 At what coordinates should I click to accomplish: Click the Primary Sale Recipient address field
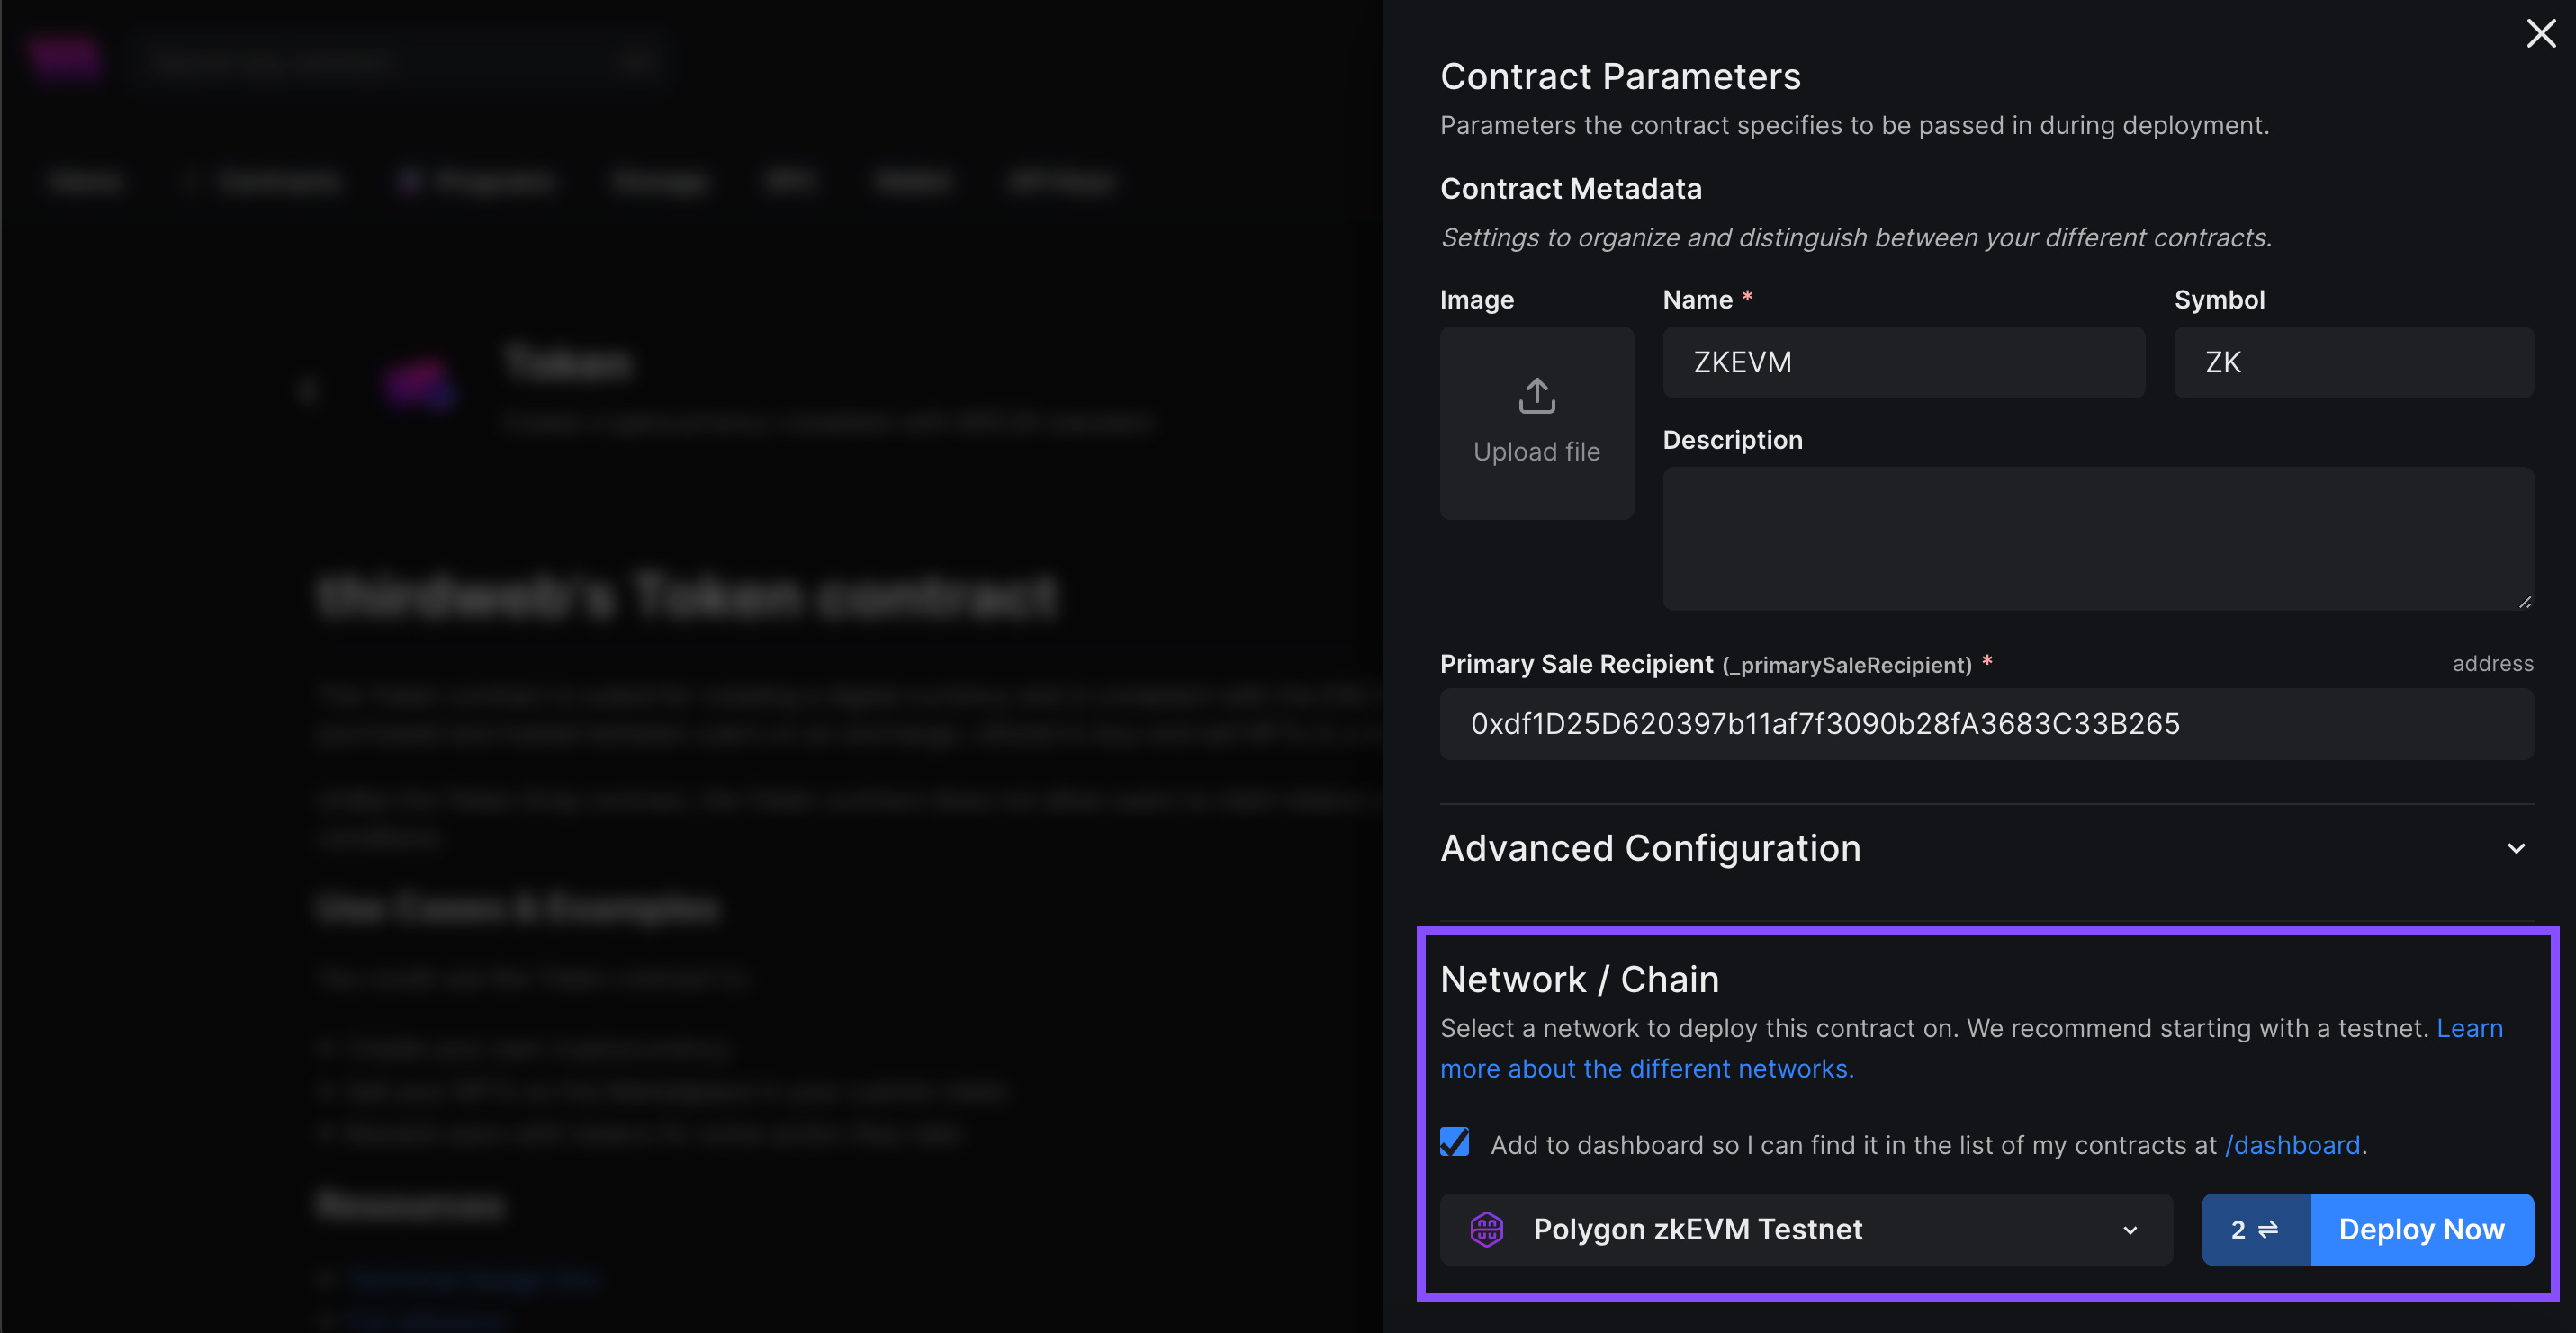click(1986, 723)
